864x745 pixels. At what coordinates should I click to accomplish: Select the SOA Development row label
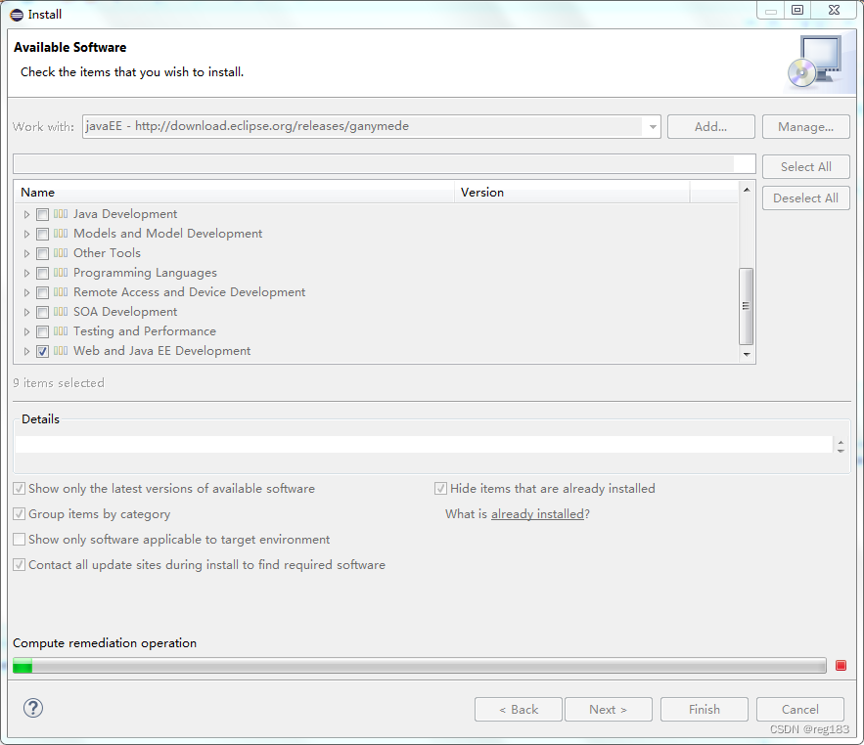[x=125, y=312]
